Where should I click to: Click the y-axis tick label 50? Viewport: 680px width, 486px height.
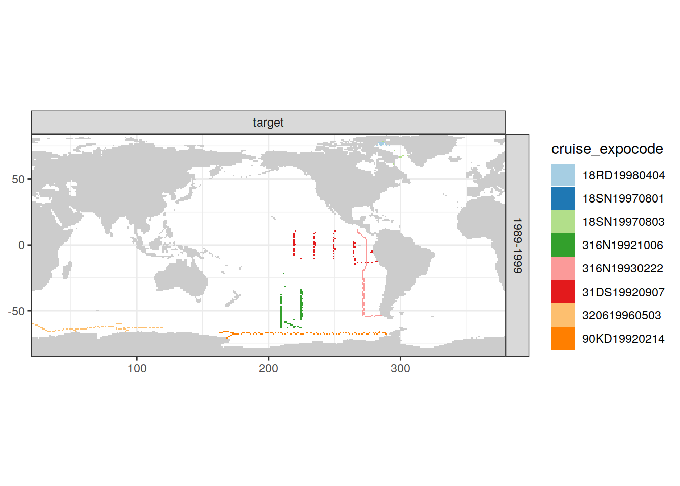pos(18,179)
